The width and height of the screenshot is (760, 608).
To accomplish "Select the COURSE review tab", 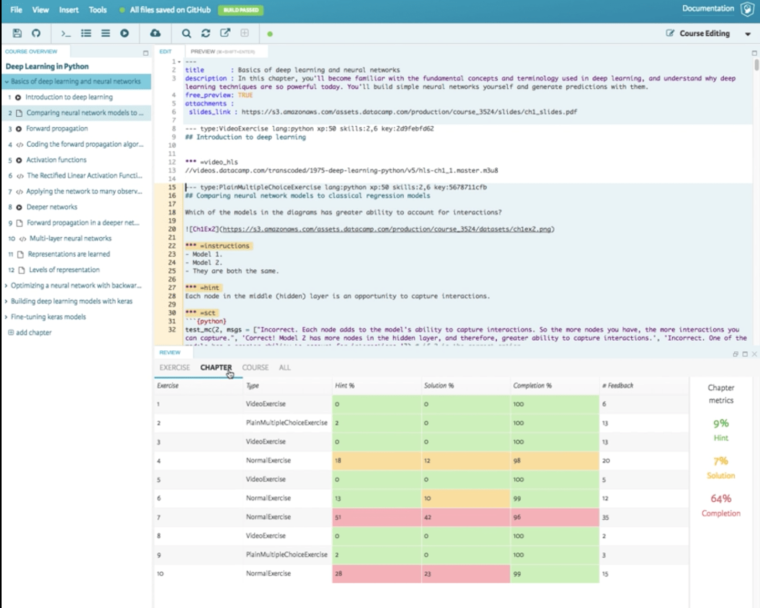I will coord(255,368).
